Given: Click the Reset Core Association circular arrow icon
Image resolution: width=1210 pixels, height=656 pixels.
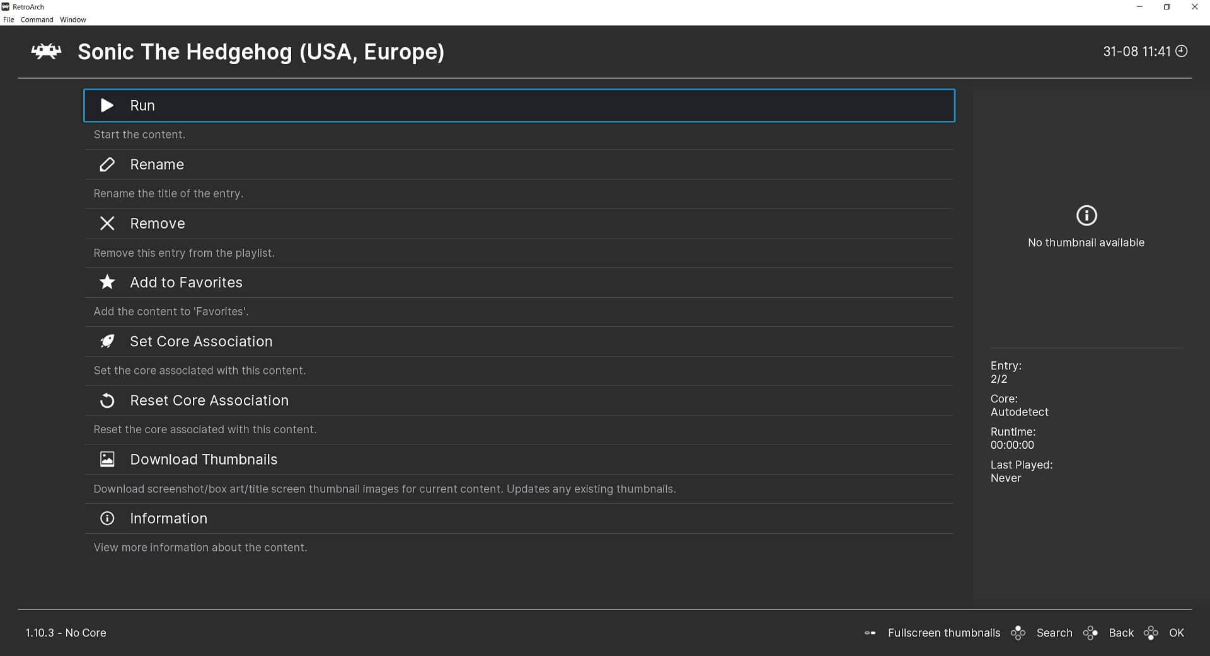Looking at the screenshot, I should point(107,400).
